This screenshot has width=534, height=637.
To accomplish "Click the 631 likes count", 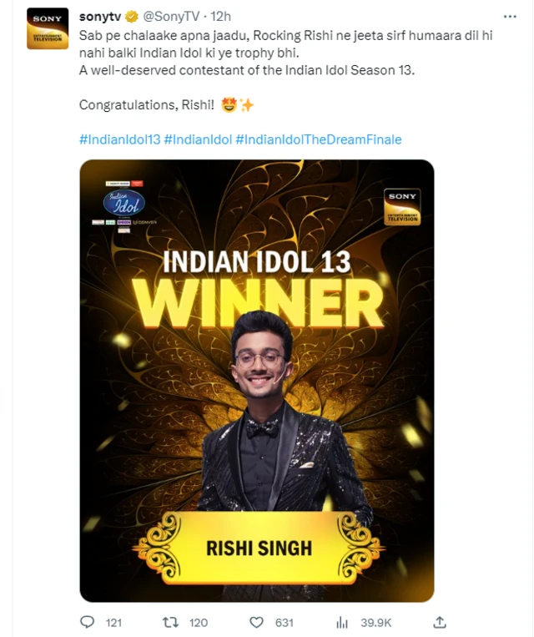I will point(285,623).
